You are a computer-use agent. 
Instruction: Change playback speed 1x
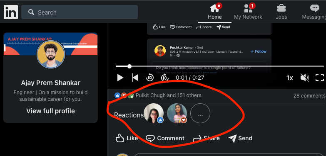(290, 78)
